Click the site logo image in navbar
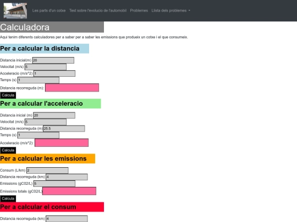Image resolution: width=297 pixels, height=222 pixels. 15,10
